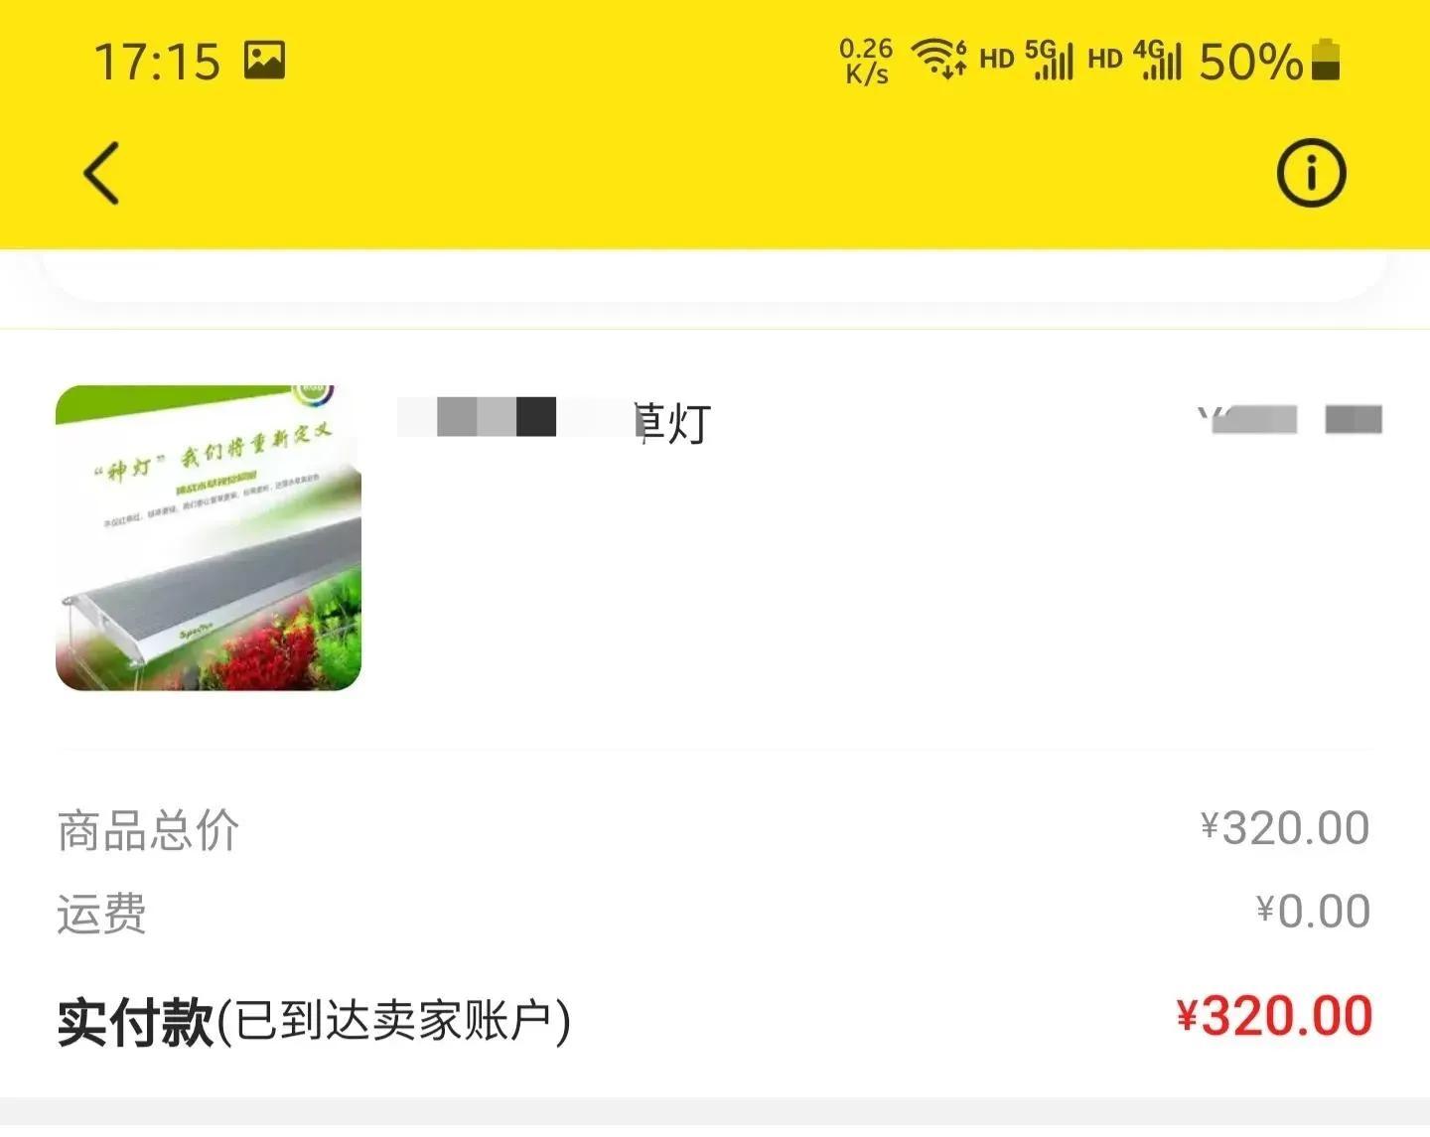The width and height of the screenshot is (1430, 1137).
Task: Open the aquarium plant light product thumbnail
Action: tap(209, 537)
